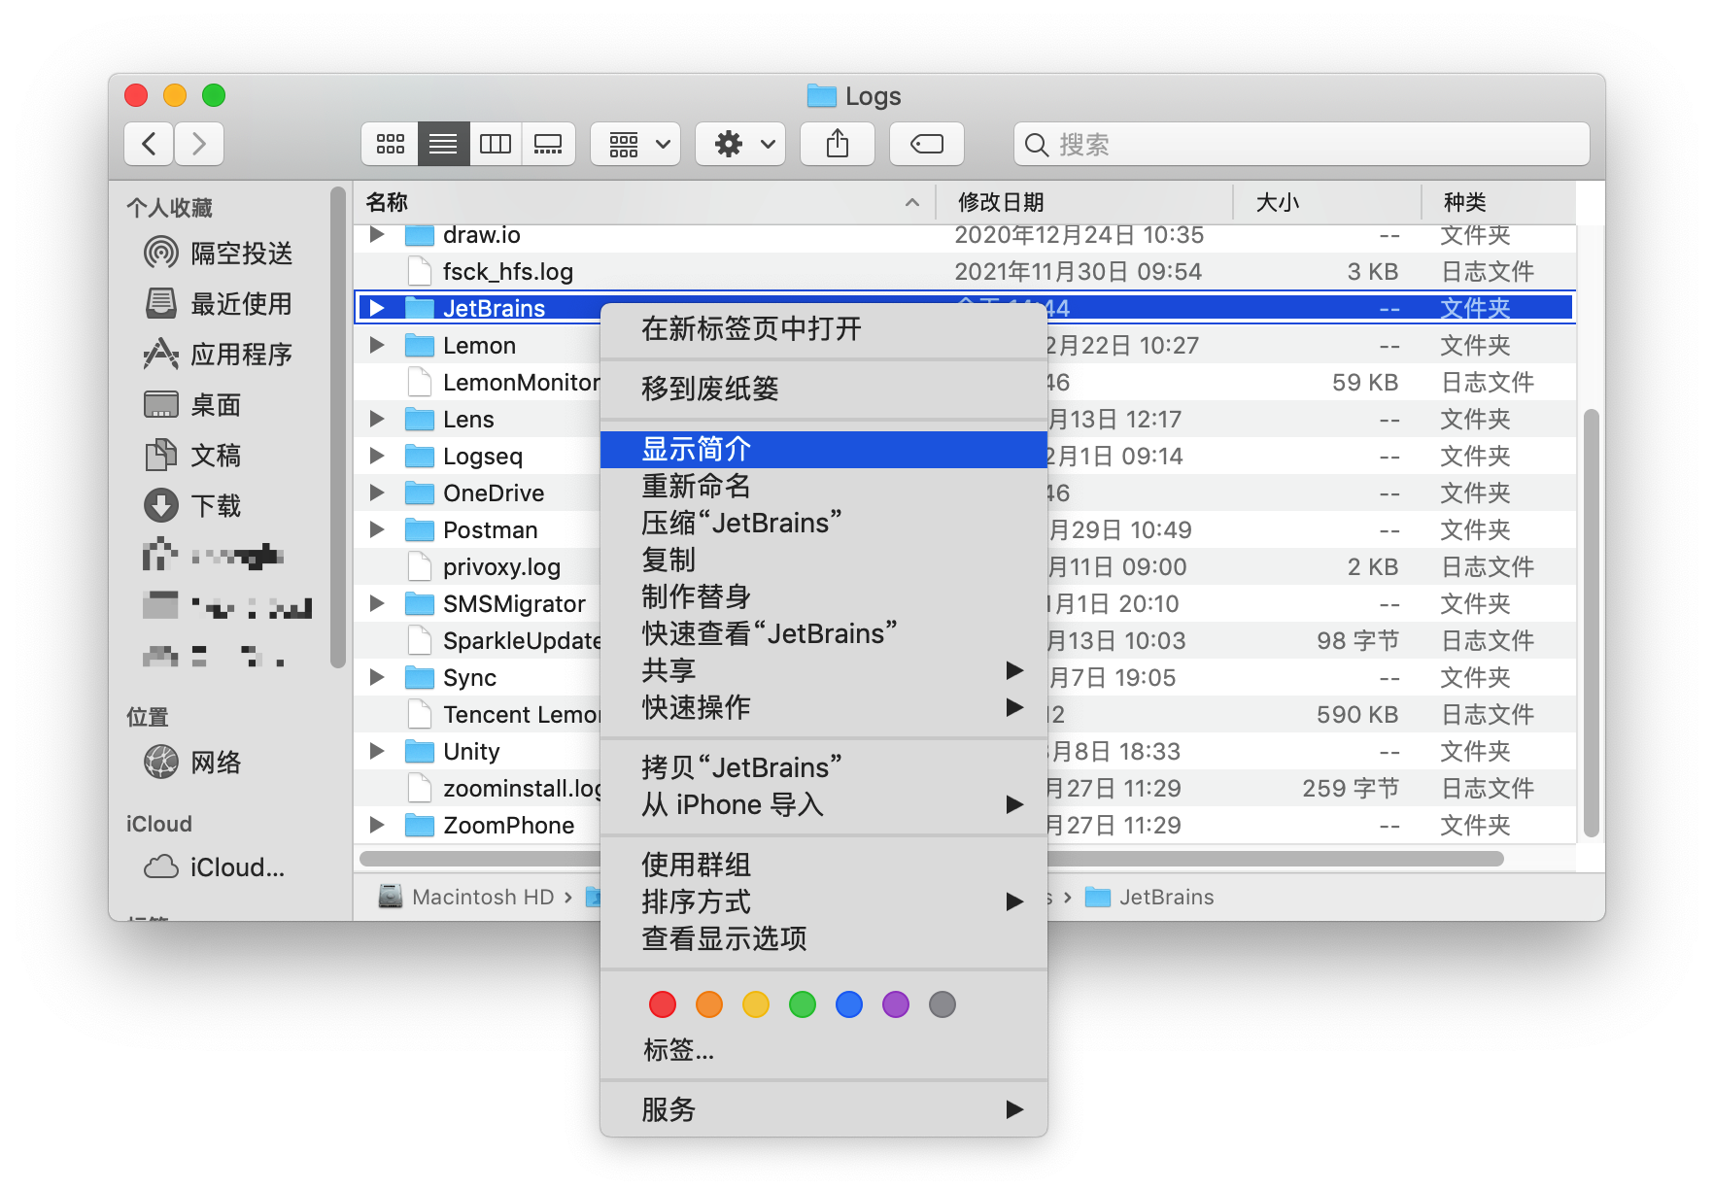Expand the Logseq folder
The image size is (1714, 1189).
pos(377,456)
